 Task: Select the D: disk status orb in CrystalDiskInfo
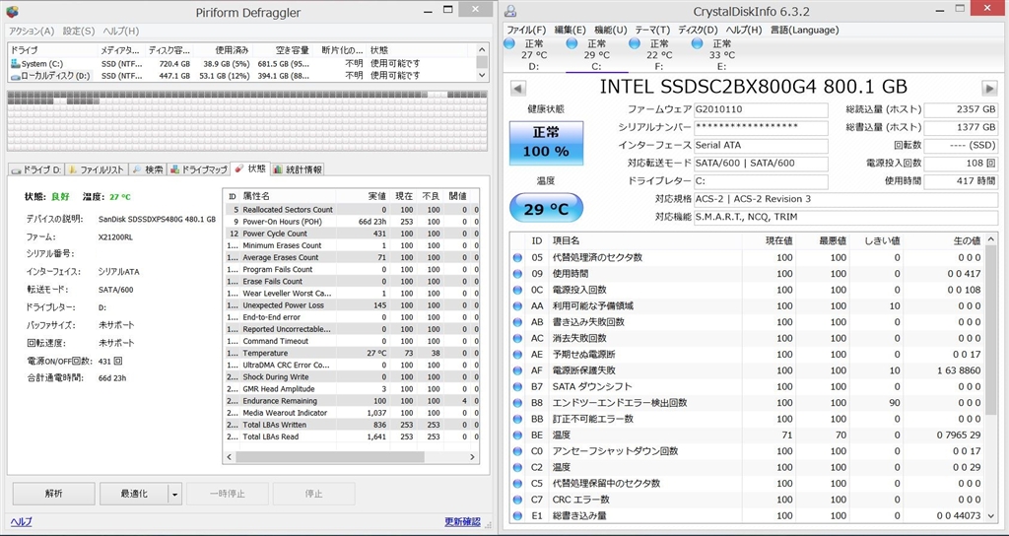pyautogui.click(x=508, y=44)
